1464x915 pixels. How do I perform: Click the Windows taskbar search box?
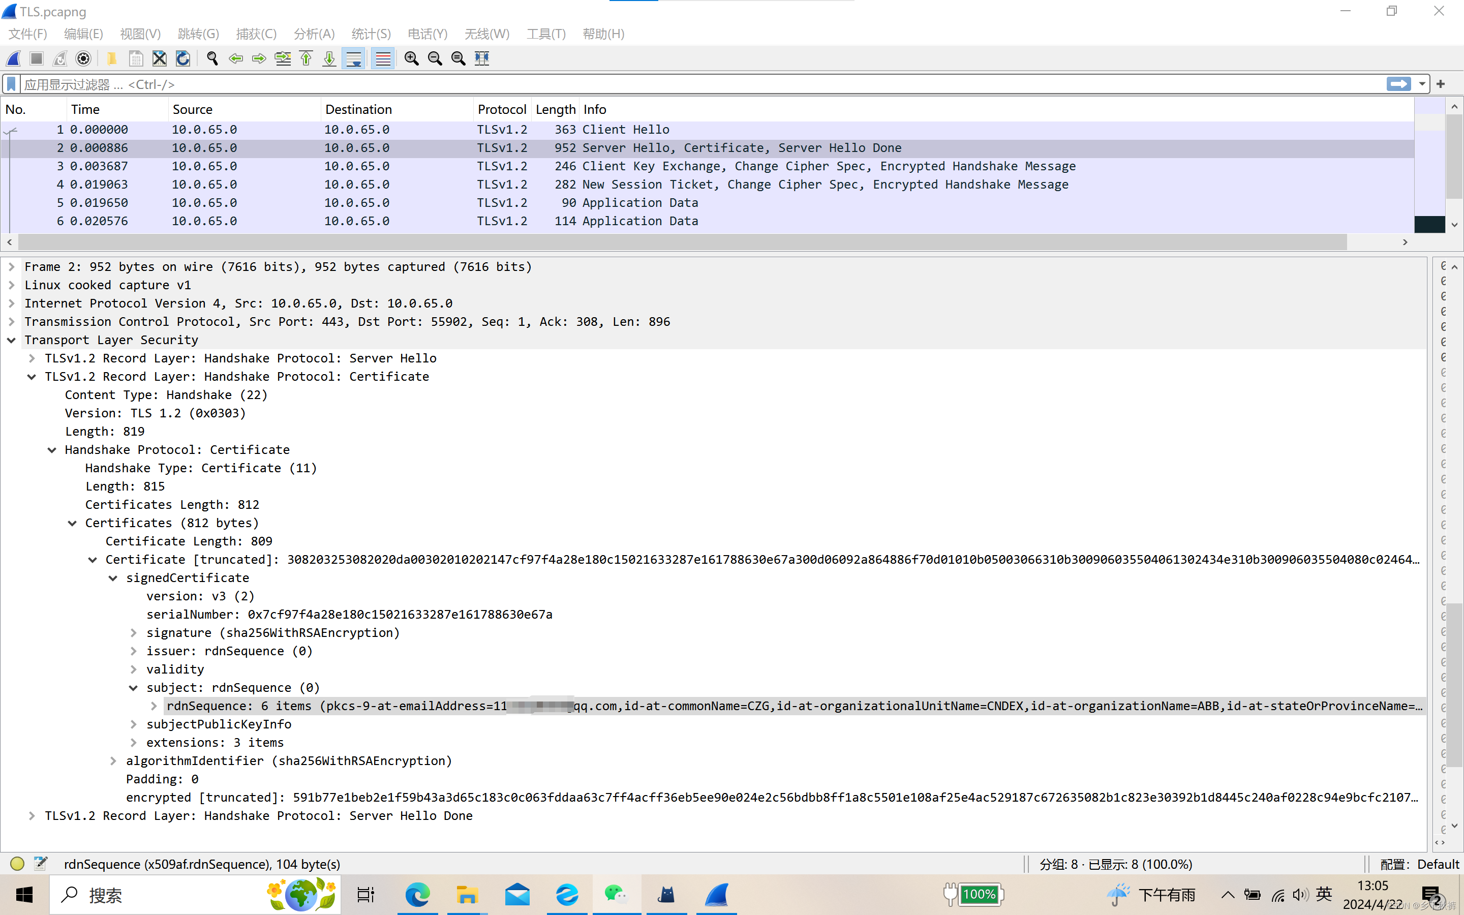(x=195, y=895)
